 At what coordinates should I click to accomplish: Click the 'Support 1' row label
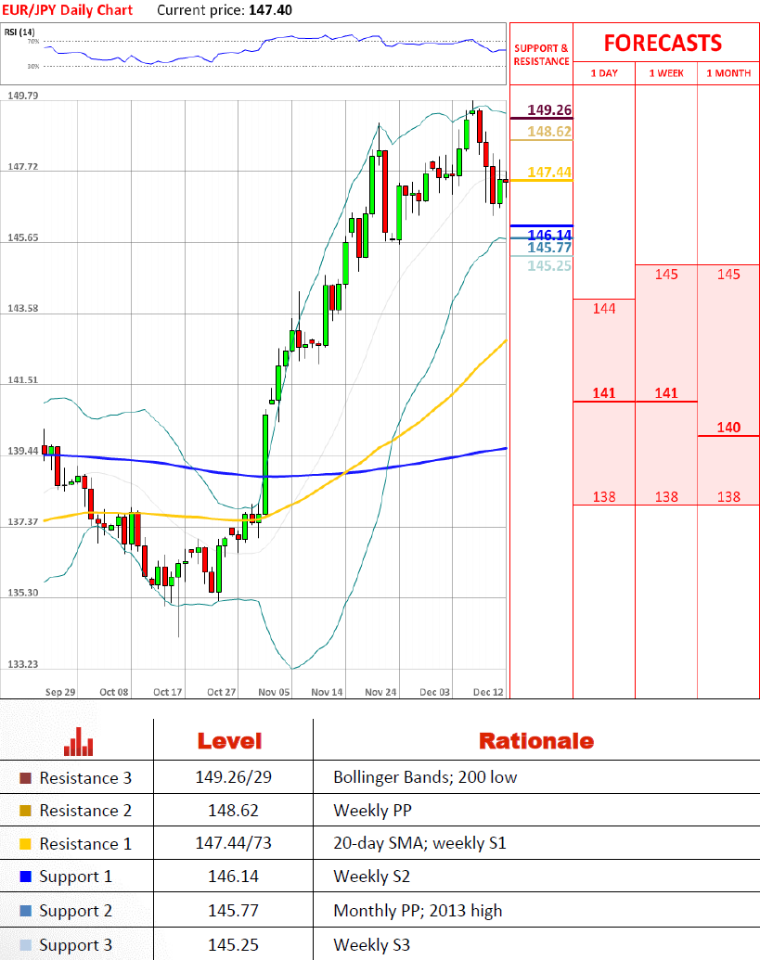point(76,877)
